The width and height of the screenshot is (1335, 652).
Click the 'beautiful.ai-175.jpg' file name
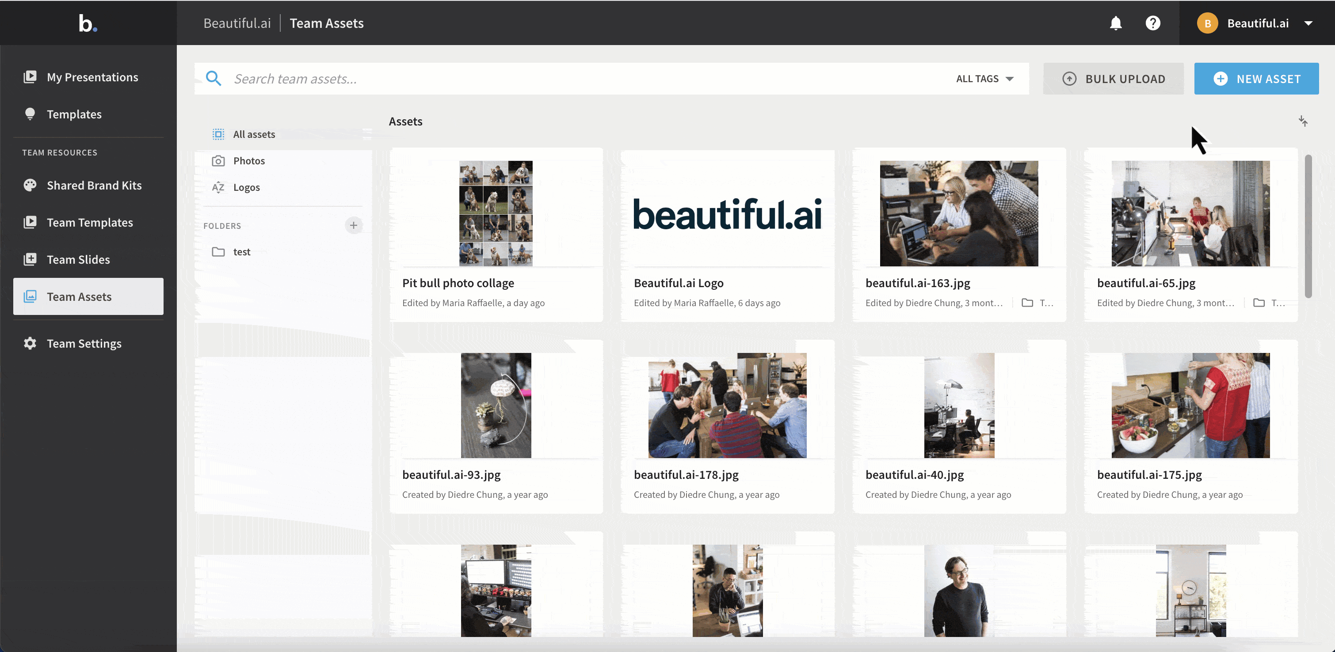point(1149,475)
